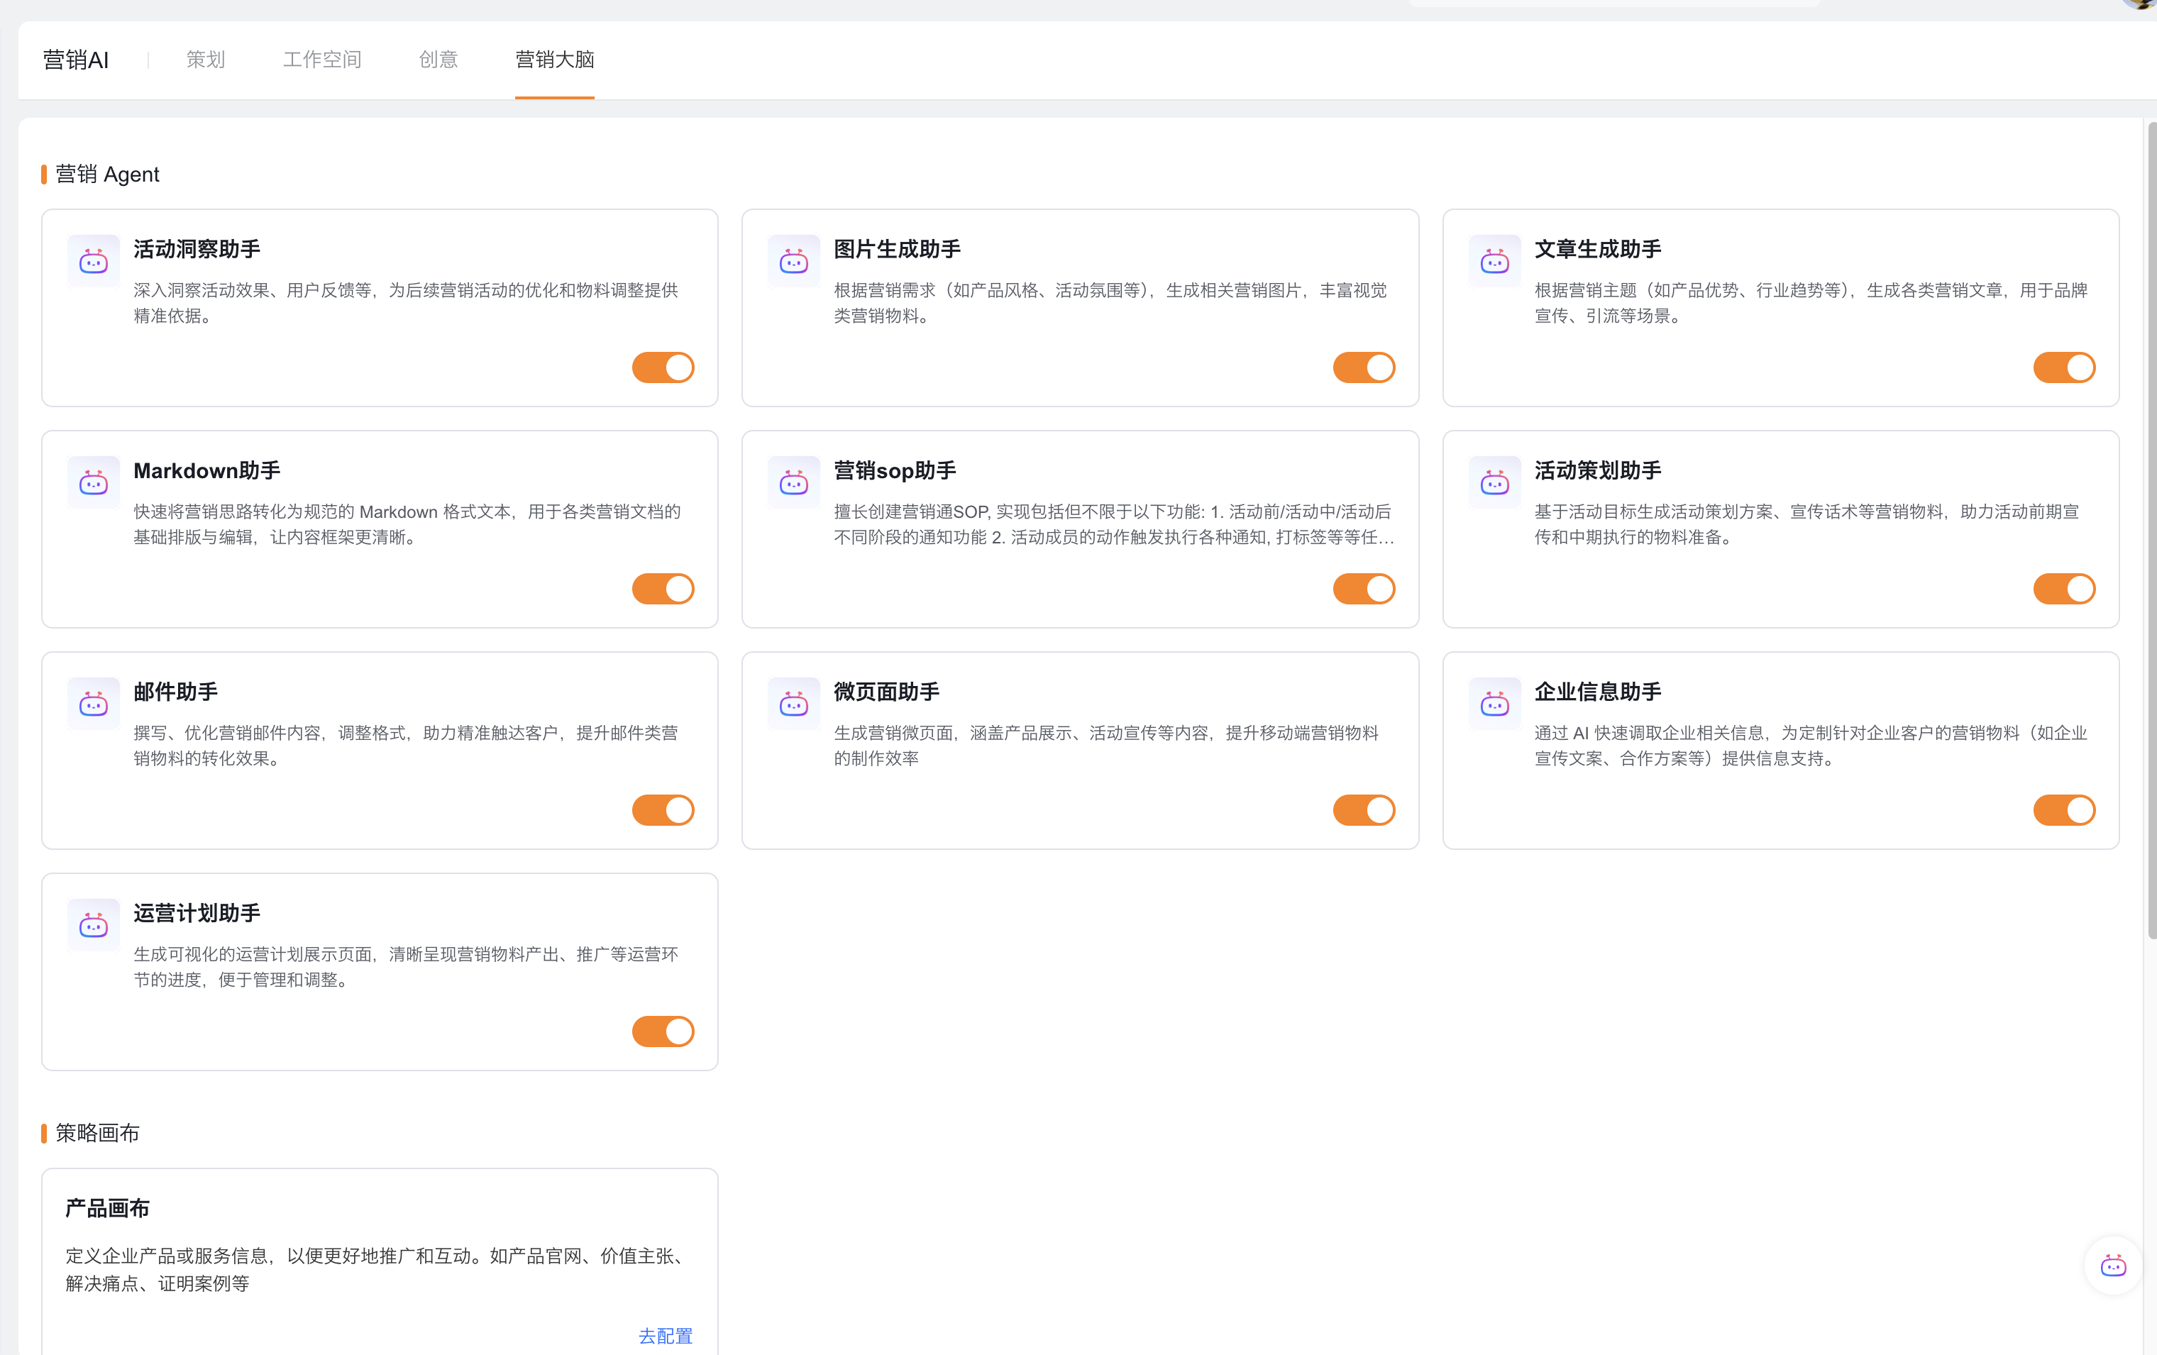Select the 创意 tab
This screenshot has width=2157, height=1355.
pyautogui.click(x=438, y=59)
